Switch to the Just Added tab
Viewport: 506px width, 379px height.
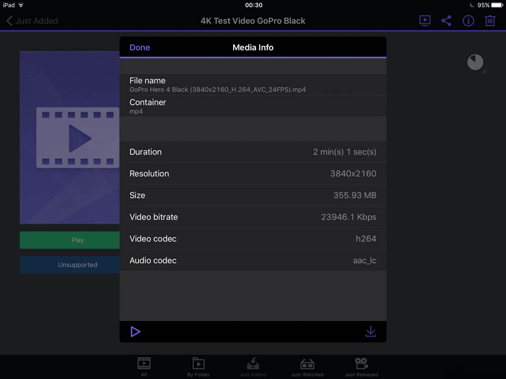(x=253, y=367)
